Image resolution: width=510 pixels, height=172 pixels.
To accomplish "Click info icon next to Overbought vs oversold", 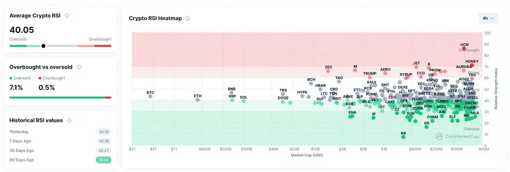I will tap(79, 67).
